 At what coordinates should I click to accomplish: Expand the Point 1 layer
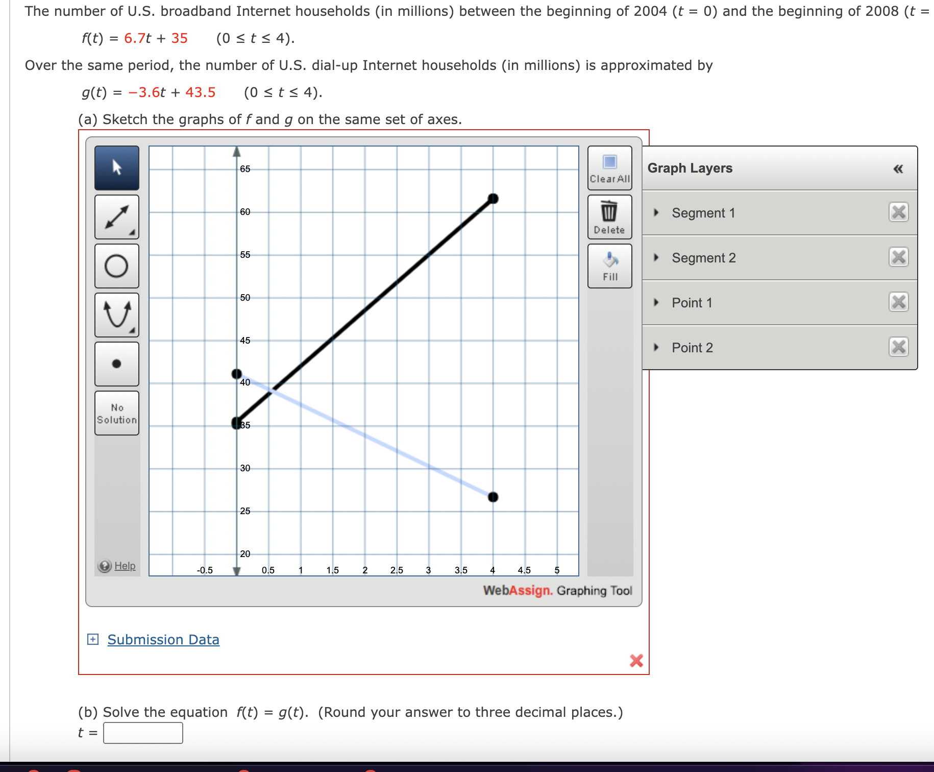click(656, 303)
